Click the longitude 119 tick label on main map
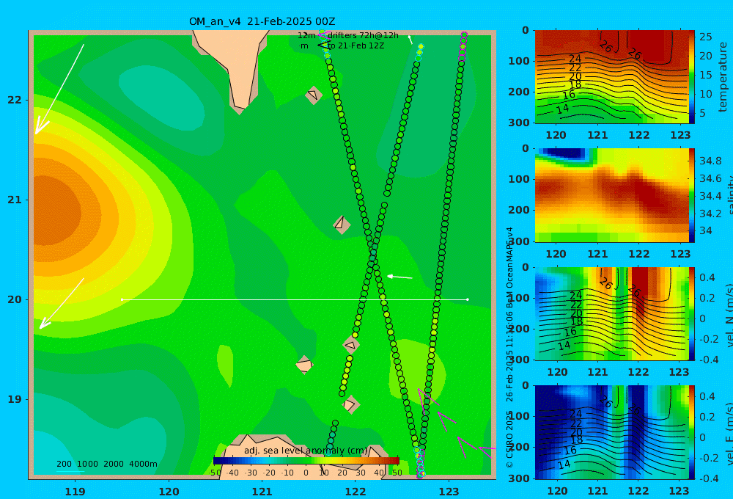The height and width of the screenshot is (499, 733). 75,492
